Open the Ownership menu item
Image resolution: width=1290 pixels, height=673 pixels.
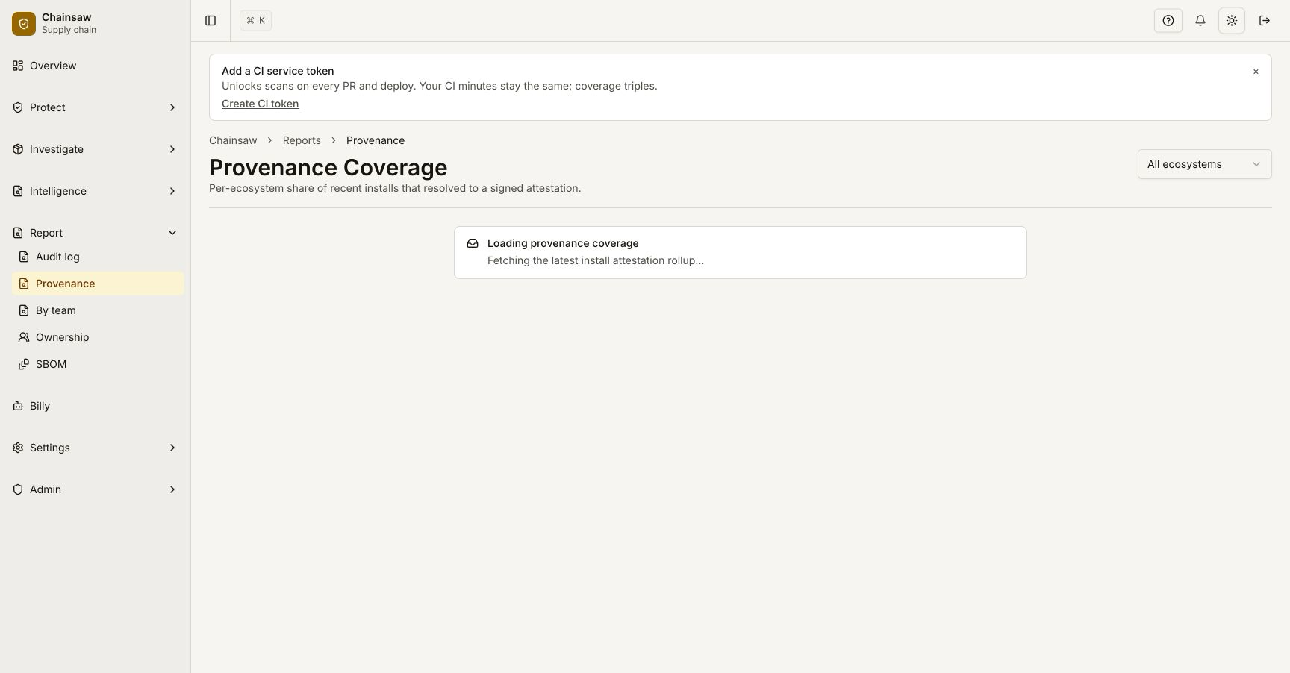tap(98, 337)
